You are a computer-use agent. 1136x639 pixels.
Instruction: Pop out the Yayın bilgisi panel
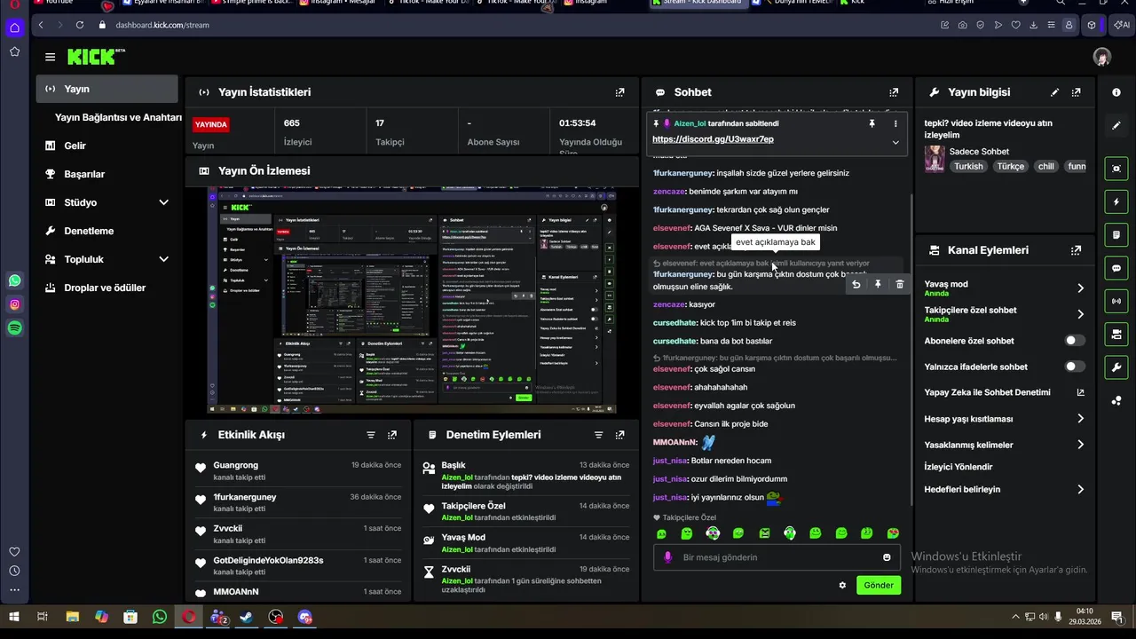[x=1077, y=92]
